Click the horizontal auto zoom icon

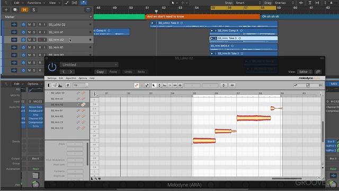click(317, 3)
